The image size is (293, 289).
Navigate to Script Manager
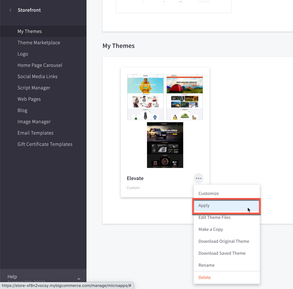tap(34, 88)
